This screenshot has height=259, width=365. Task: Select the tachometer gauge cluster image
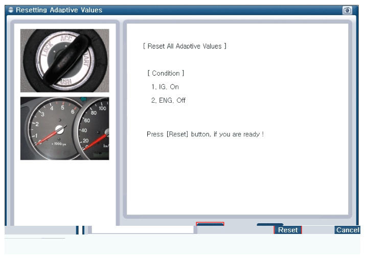pos(64,128)
